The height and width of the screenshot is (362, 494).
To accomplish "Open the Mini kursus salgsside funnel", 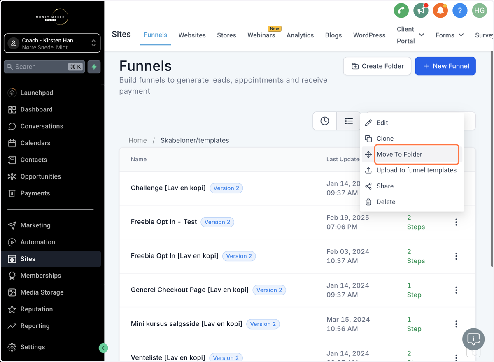I will click(186, 324).
